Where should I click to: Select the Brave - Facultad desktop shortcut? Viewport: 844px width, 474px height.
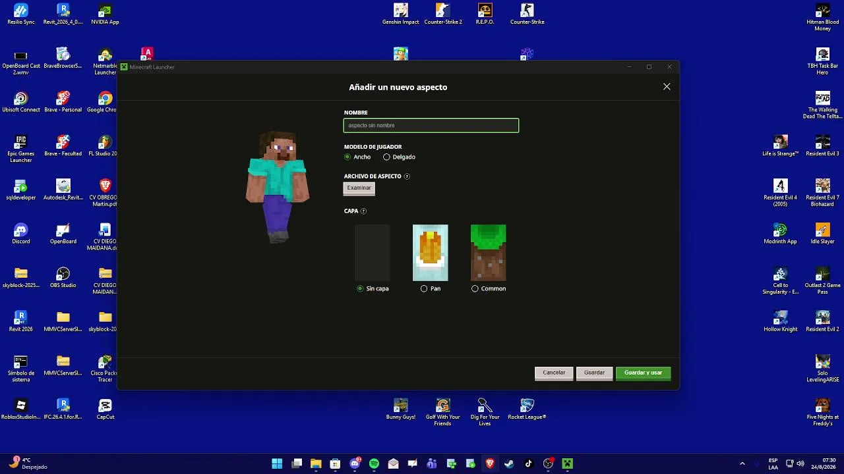coord(63,146)
